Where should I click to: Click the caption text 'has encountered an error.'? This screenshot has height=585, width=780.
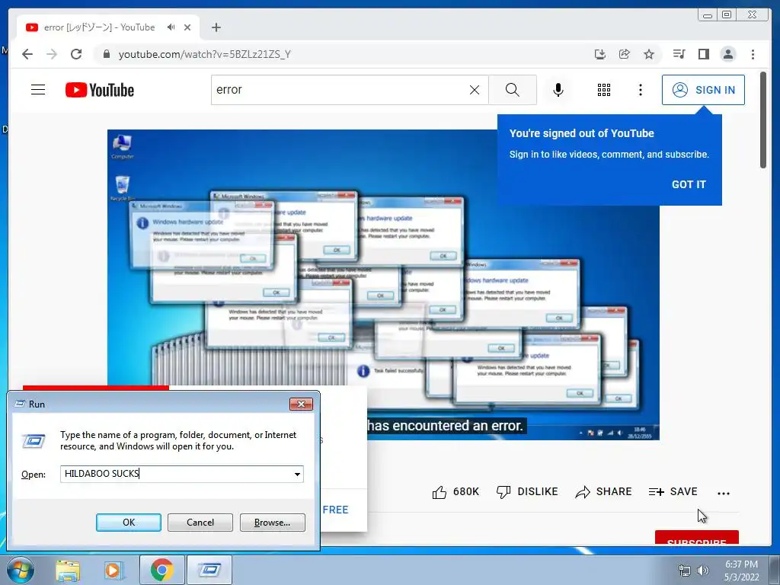pos(445,426)
